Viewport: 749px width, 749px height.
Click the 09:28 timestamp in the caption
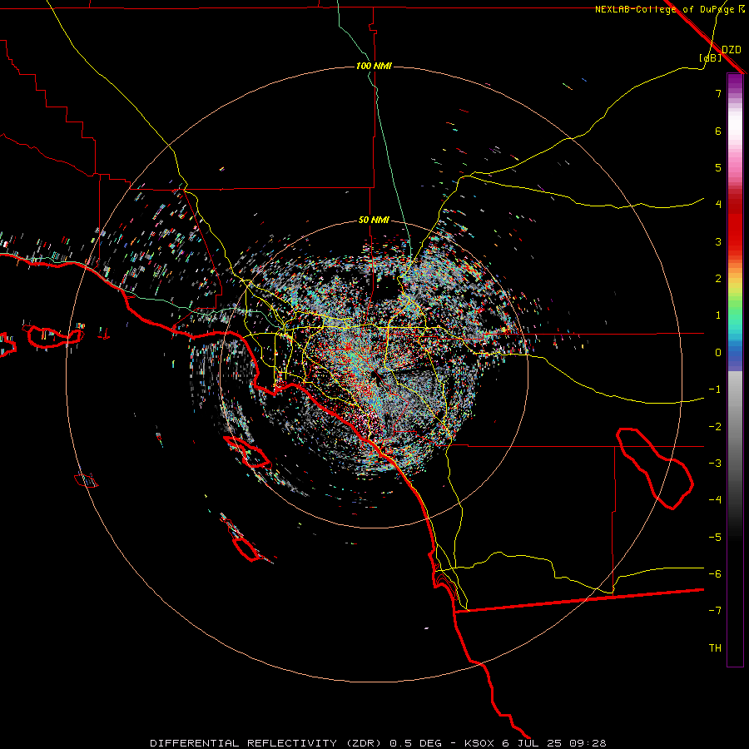(588, 743)
